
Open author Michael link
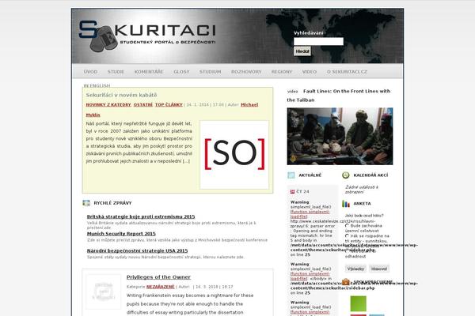pyautogui.click(x=249, y=104)
